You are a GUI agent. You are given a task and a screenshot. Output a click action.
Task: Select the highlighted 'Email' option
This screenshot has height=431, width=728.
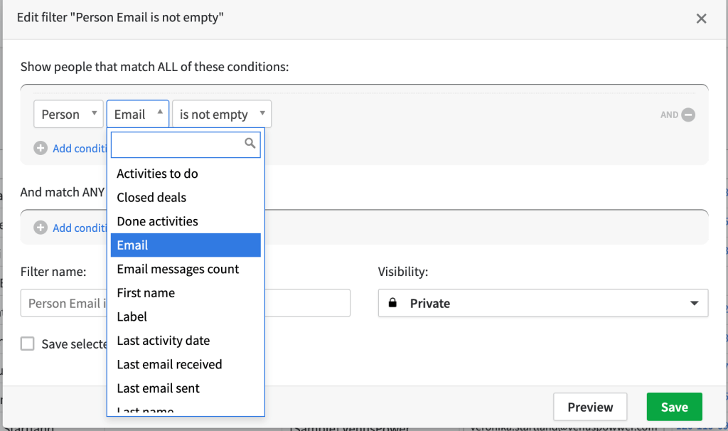tap(186, 245)
